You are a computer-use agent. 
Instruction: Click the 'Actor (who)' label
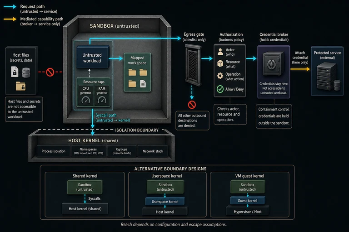coord(230,52)
